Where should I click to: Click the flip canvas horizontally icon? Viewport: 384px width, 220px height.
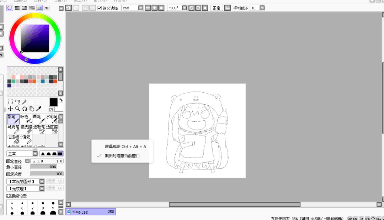[228, 8]
